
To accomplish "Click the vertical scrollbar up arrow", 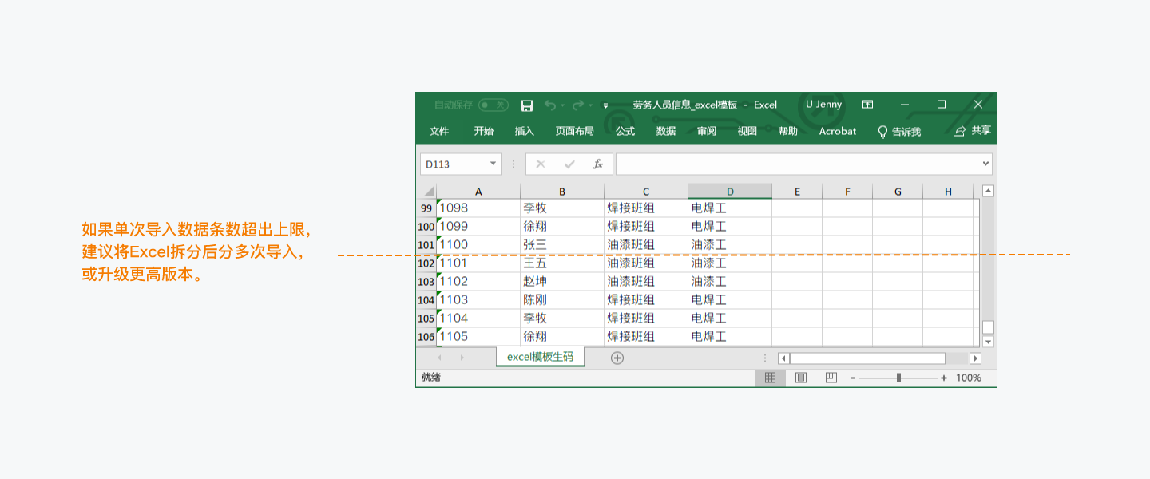I will pyautogui.click(x=988, y=191).
